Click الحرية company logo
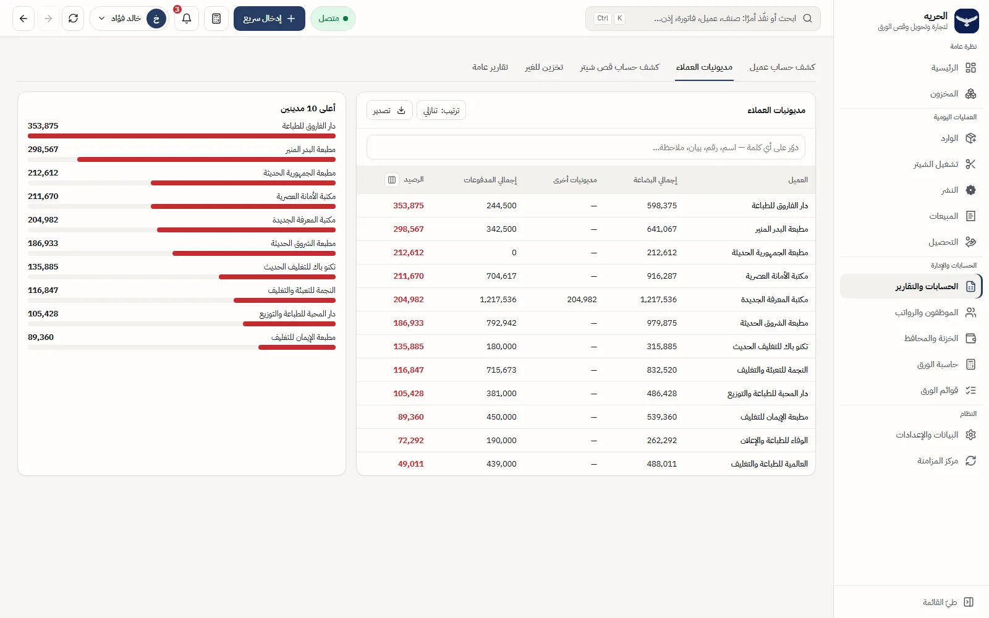The image size is (989, 618). click(x=967, y=21)
